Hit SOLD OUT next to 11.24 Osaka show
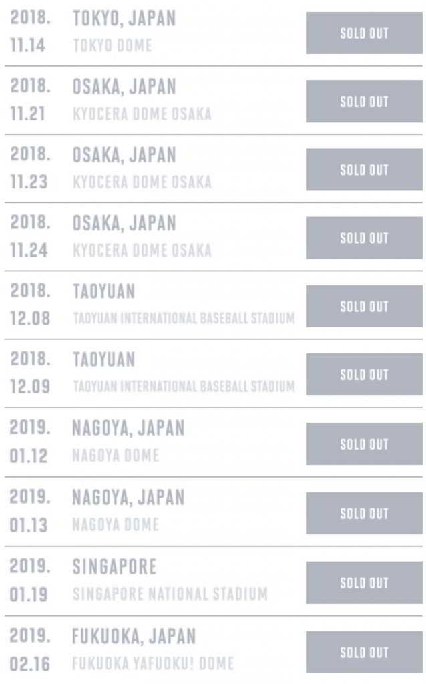Screen dimensions: 426x684 click(364, 238)
